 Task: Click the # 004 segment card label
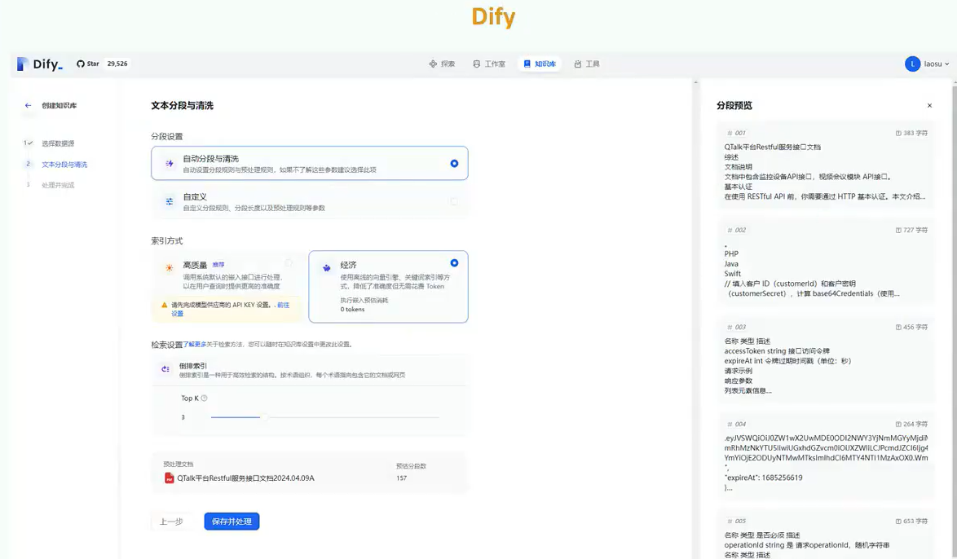click(x=736, y=424)
